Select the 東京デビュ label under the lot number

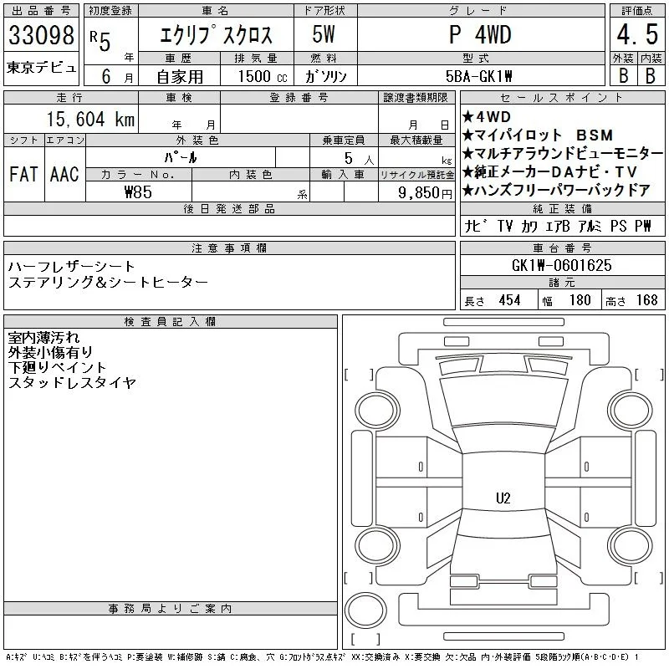pyautogui.click(x=41, y=68)
